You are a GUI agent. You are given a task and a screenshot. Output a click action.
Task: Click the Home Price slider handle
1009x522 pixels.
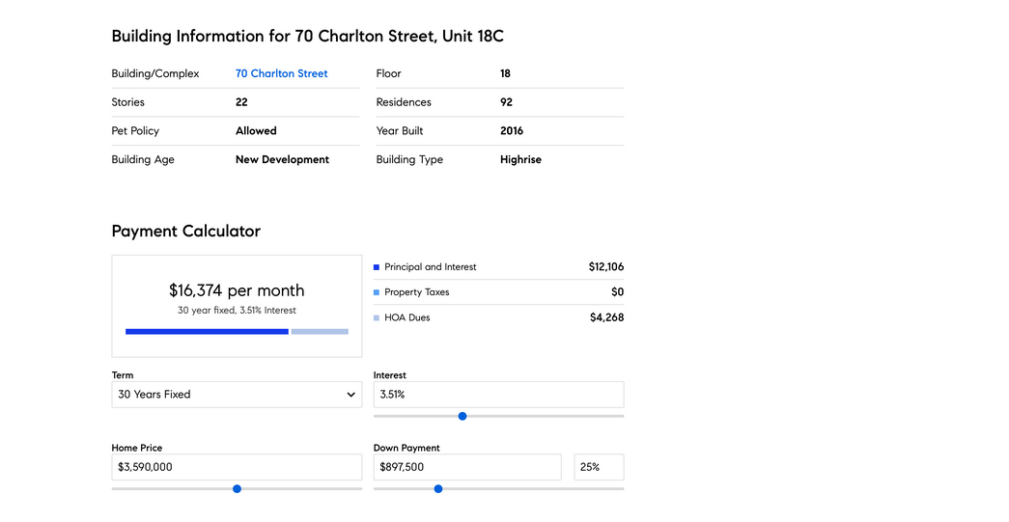coord(237,489)
